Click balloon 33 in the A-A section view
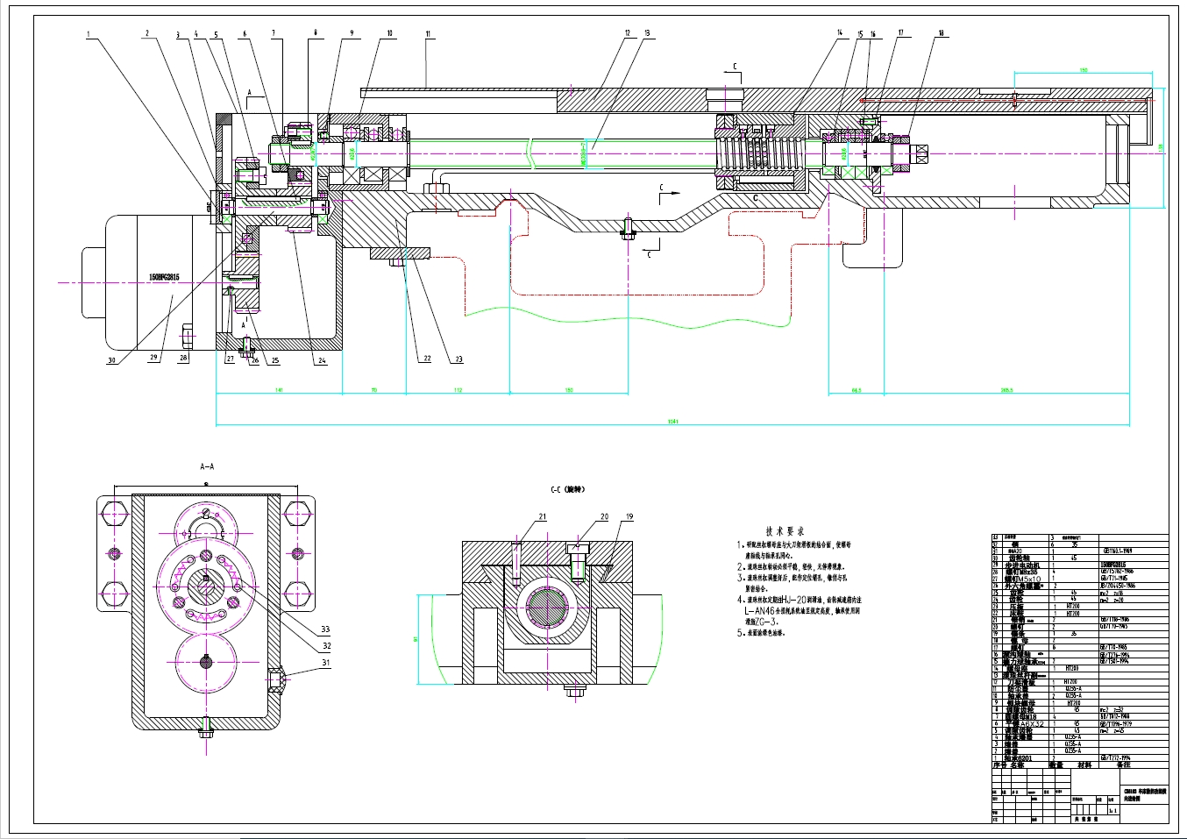This screenshot has height=839, width=1187. click(x=325, y=628)
